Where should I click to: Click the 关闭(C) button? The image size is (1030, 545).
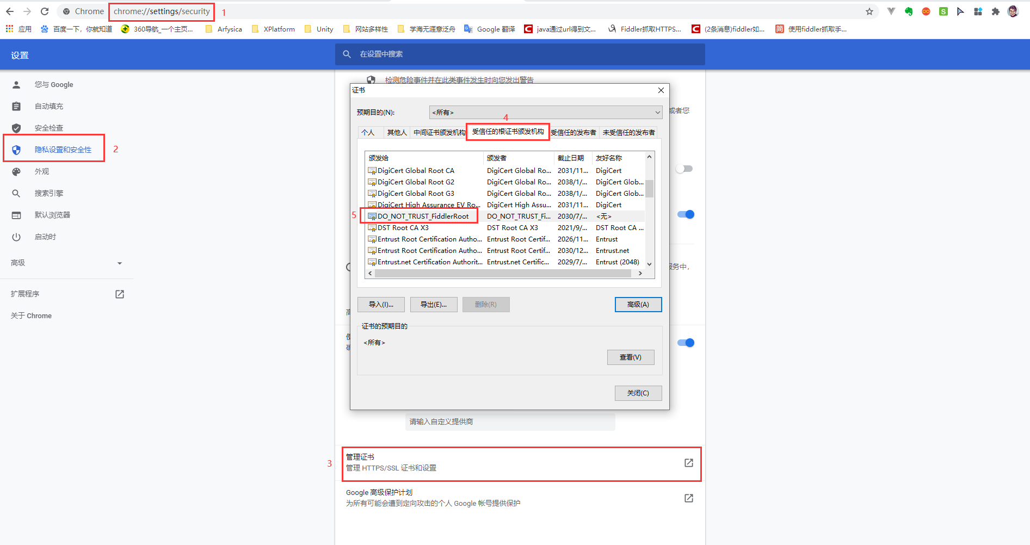(x=638, y=393)
